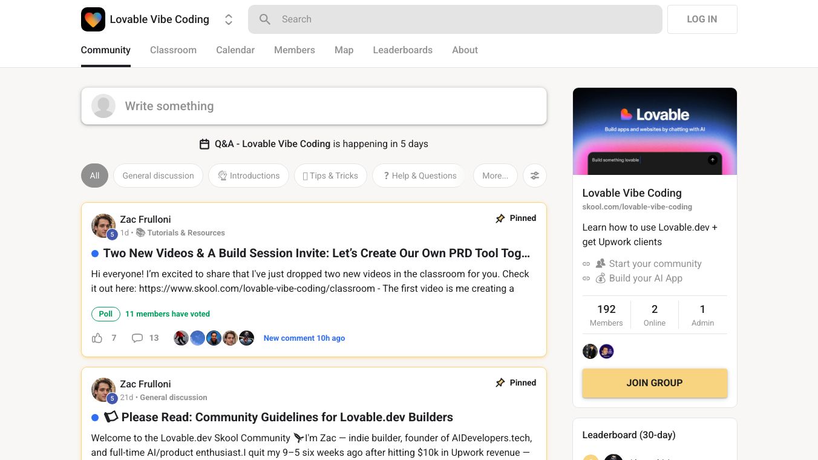This screenshot has height=460, width=818.
Task: Filter by General discussion
Action: click(x=158, y=176)
